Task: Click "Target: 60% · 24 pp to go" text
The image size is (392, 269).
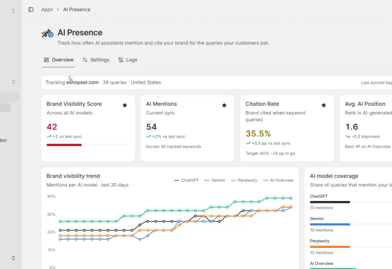Action: (270, 153)
